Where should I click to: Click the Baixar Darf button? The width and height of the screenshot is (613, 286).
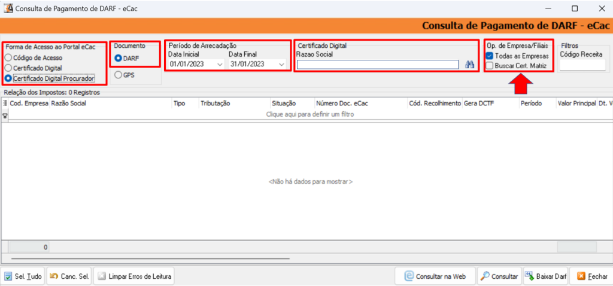coord(546,276)
